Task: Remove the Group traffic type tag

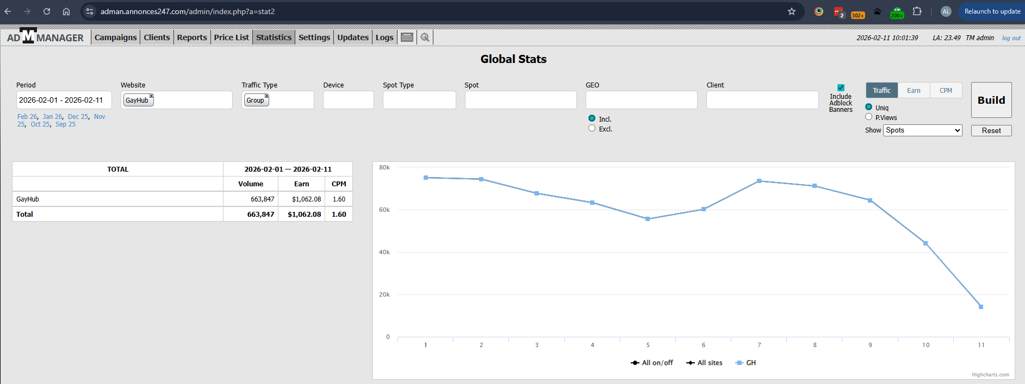Action: (266, 96)
